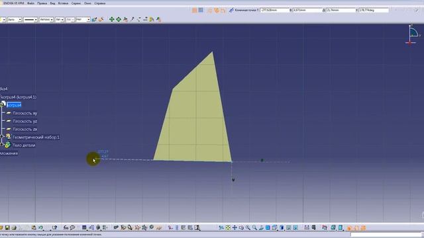Open the Файл menu
Screen dimensions: 424x238
(x=30, y=3)
